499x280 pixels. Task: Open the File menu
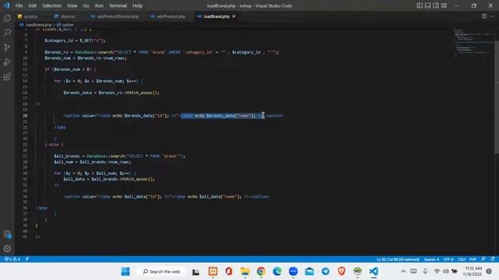[19, 5]
